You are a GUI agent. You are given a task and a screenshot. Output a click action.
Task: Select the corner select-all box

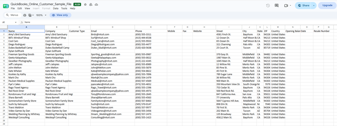pos(4,27)
